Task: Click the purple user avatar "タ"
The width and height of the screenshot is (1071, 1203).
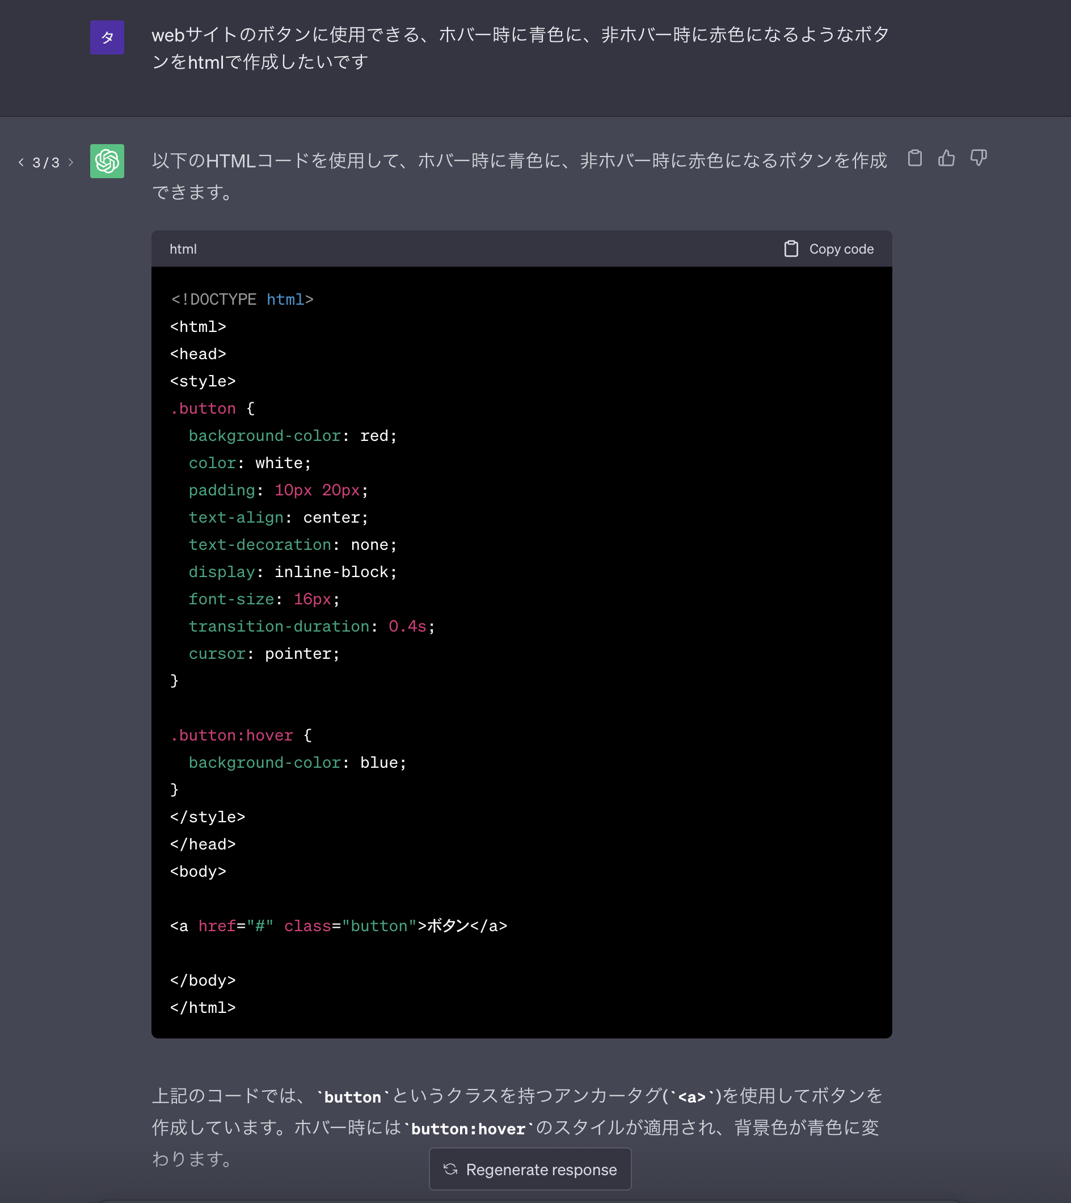Action: (107, 37)
